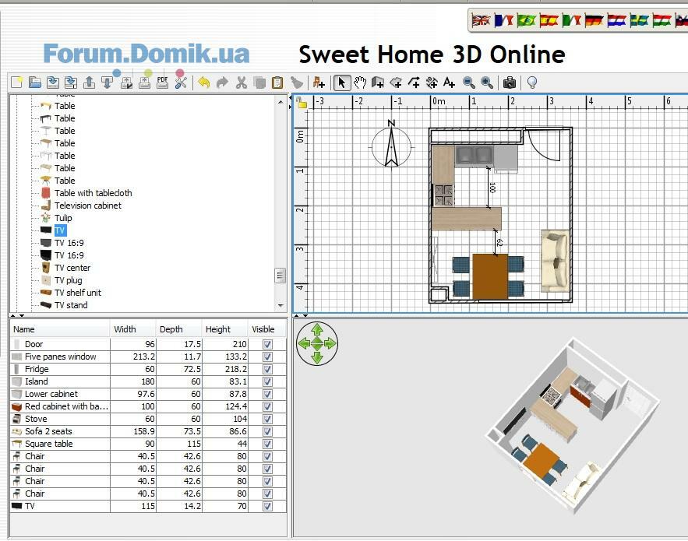Uncheck Visible for Lower cabinet
Viewport: 688px width, 541px height.
(x=267, y=394)
